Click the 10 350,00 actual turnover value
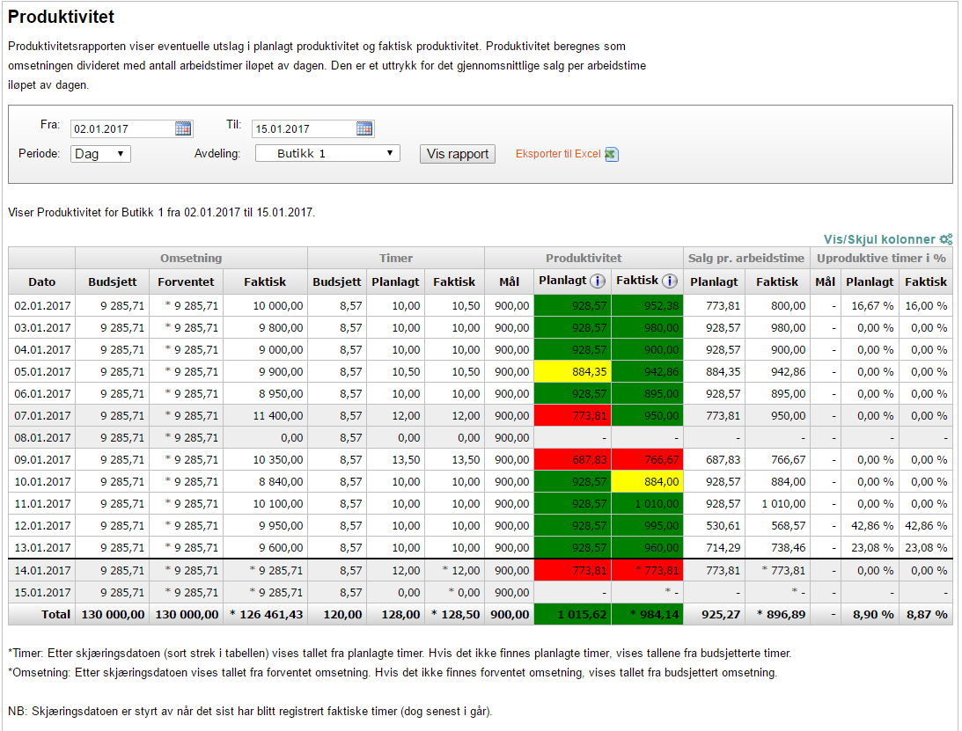 pyautogui.click(x=278, y=459)
